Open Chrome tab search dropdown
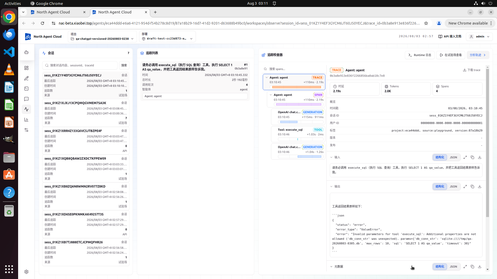Image resolution: width=497 pixels, height=279 pixels. 23,12
